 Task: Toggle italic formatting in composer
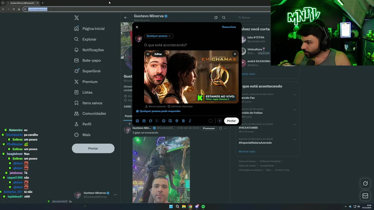tap(190, 121)
